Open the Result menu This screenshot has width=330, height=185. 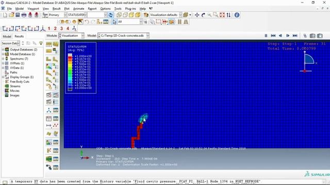coord(56,9)
